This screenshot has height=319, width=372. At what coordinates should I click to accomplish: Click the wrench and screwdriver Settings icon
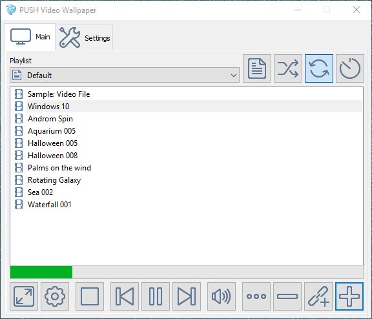coord(70,37)
